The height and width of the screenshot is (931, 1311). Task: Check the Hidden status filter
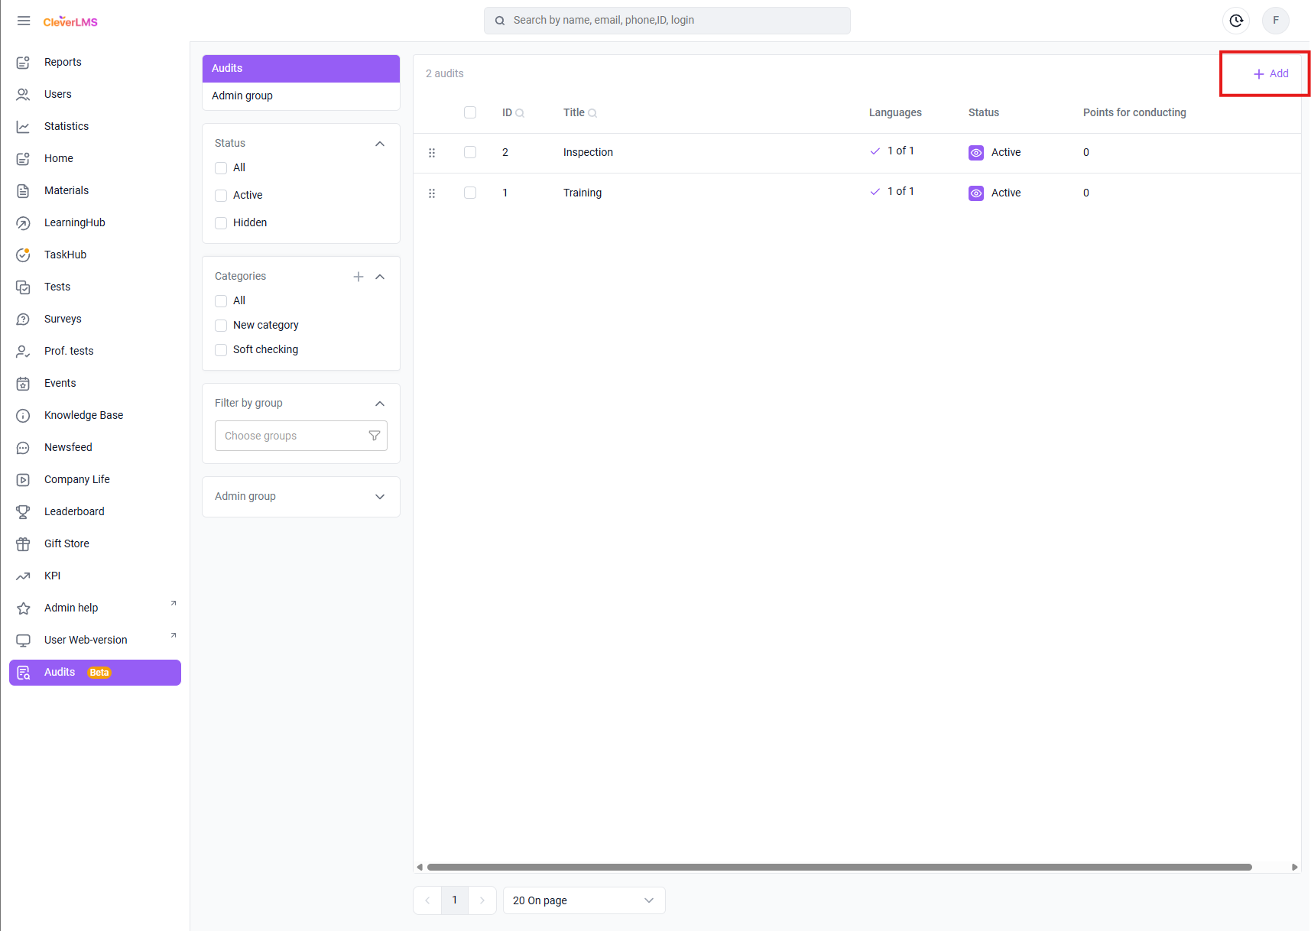tap(221, 223)
